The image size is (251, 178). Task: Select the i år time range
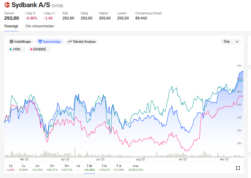(78, 168)
